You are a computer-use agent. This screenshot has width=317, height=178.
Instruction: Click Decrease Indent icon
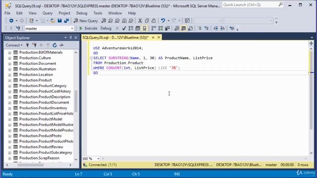[x=215, y=29]
